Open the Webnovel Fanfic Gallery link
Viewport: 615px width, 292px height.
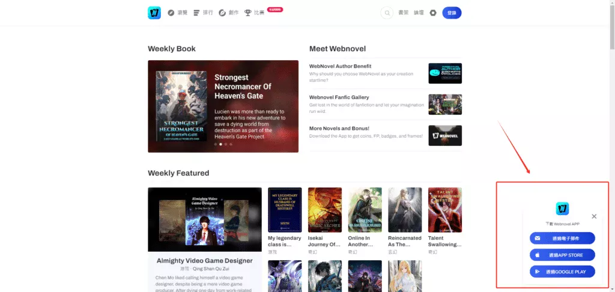(x=339, y=97)
